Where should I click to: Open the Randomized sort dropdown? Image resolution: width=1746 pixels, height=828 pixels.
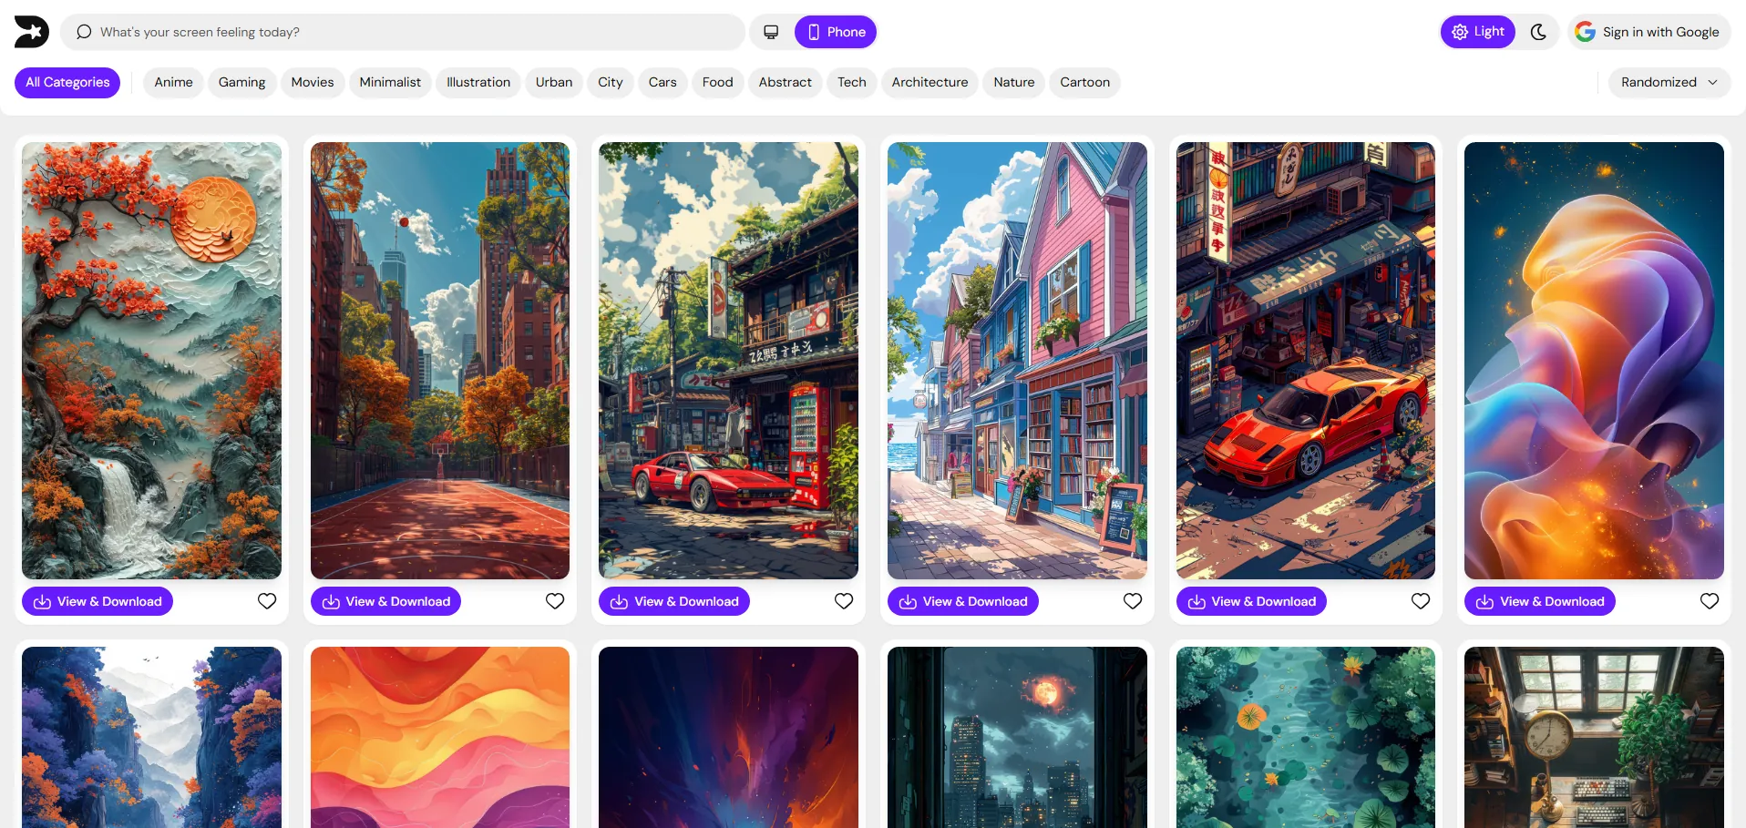(x=1669, y=82)
